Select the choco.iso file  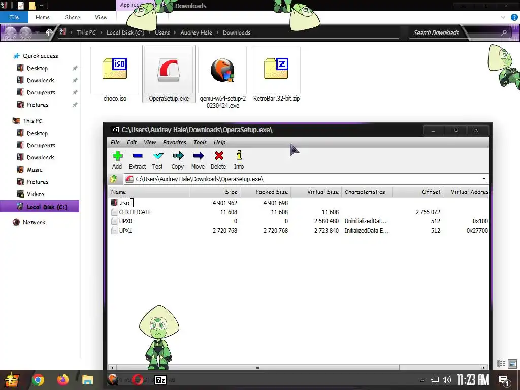click(115, 74)
